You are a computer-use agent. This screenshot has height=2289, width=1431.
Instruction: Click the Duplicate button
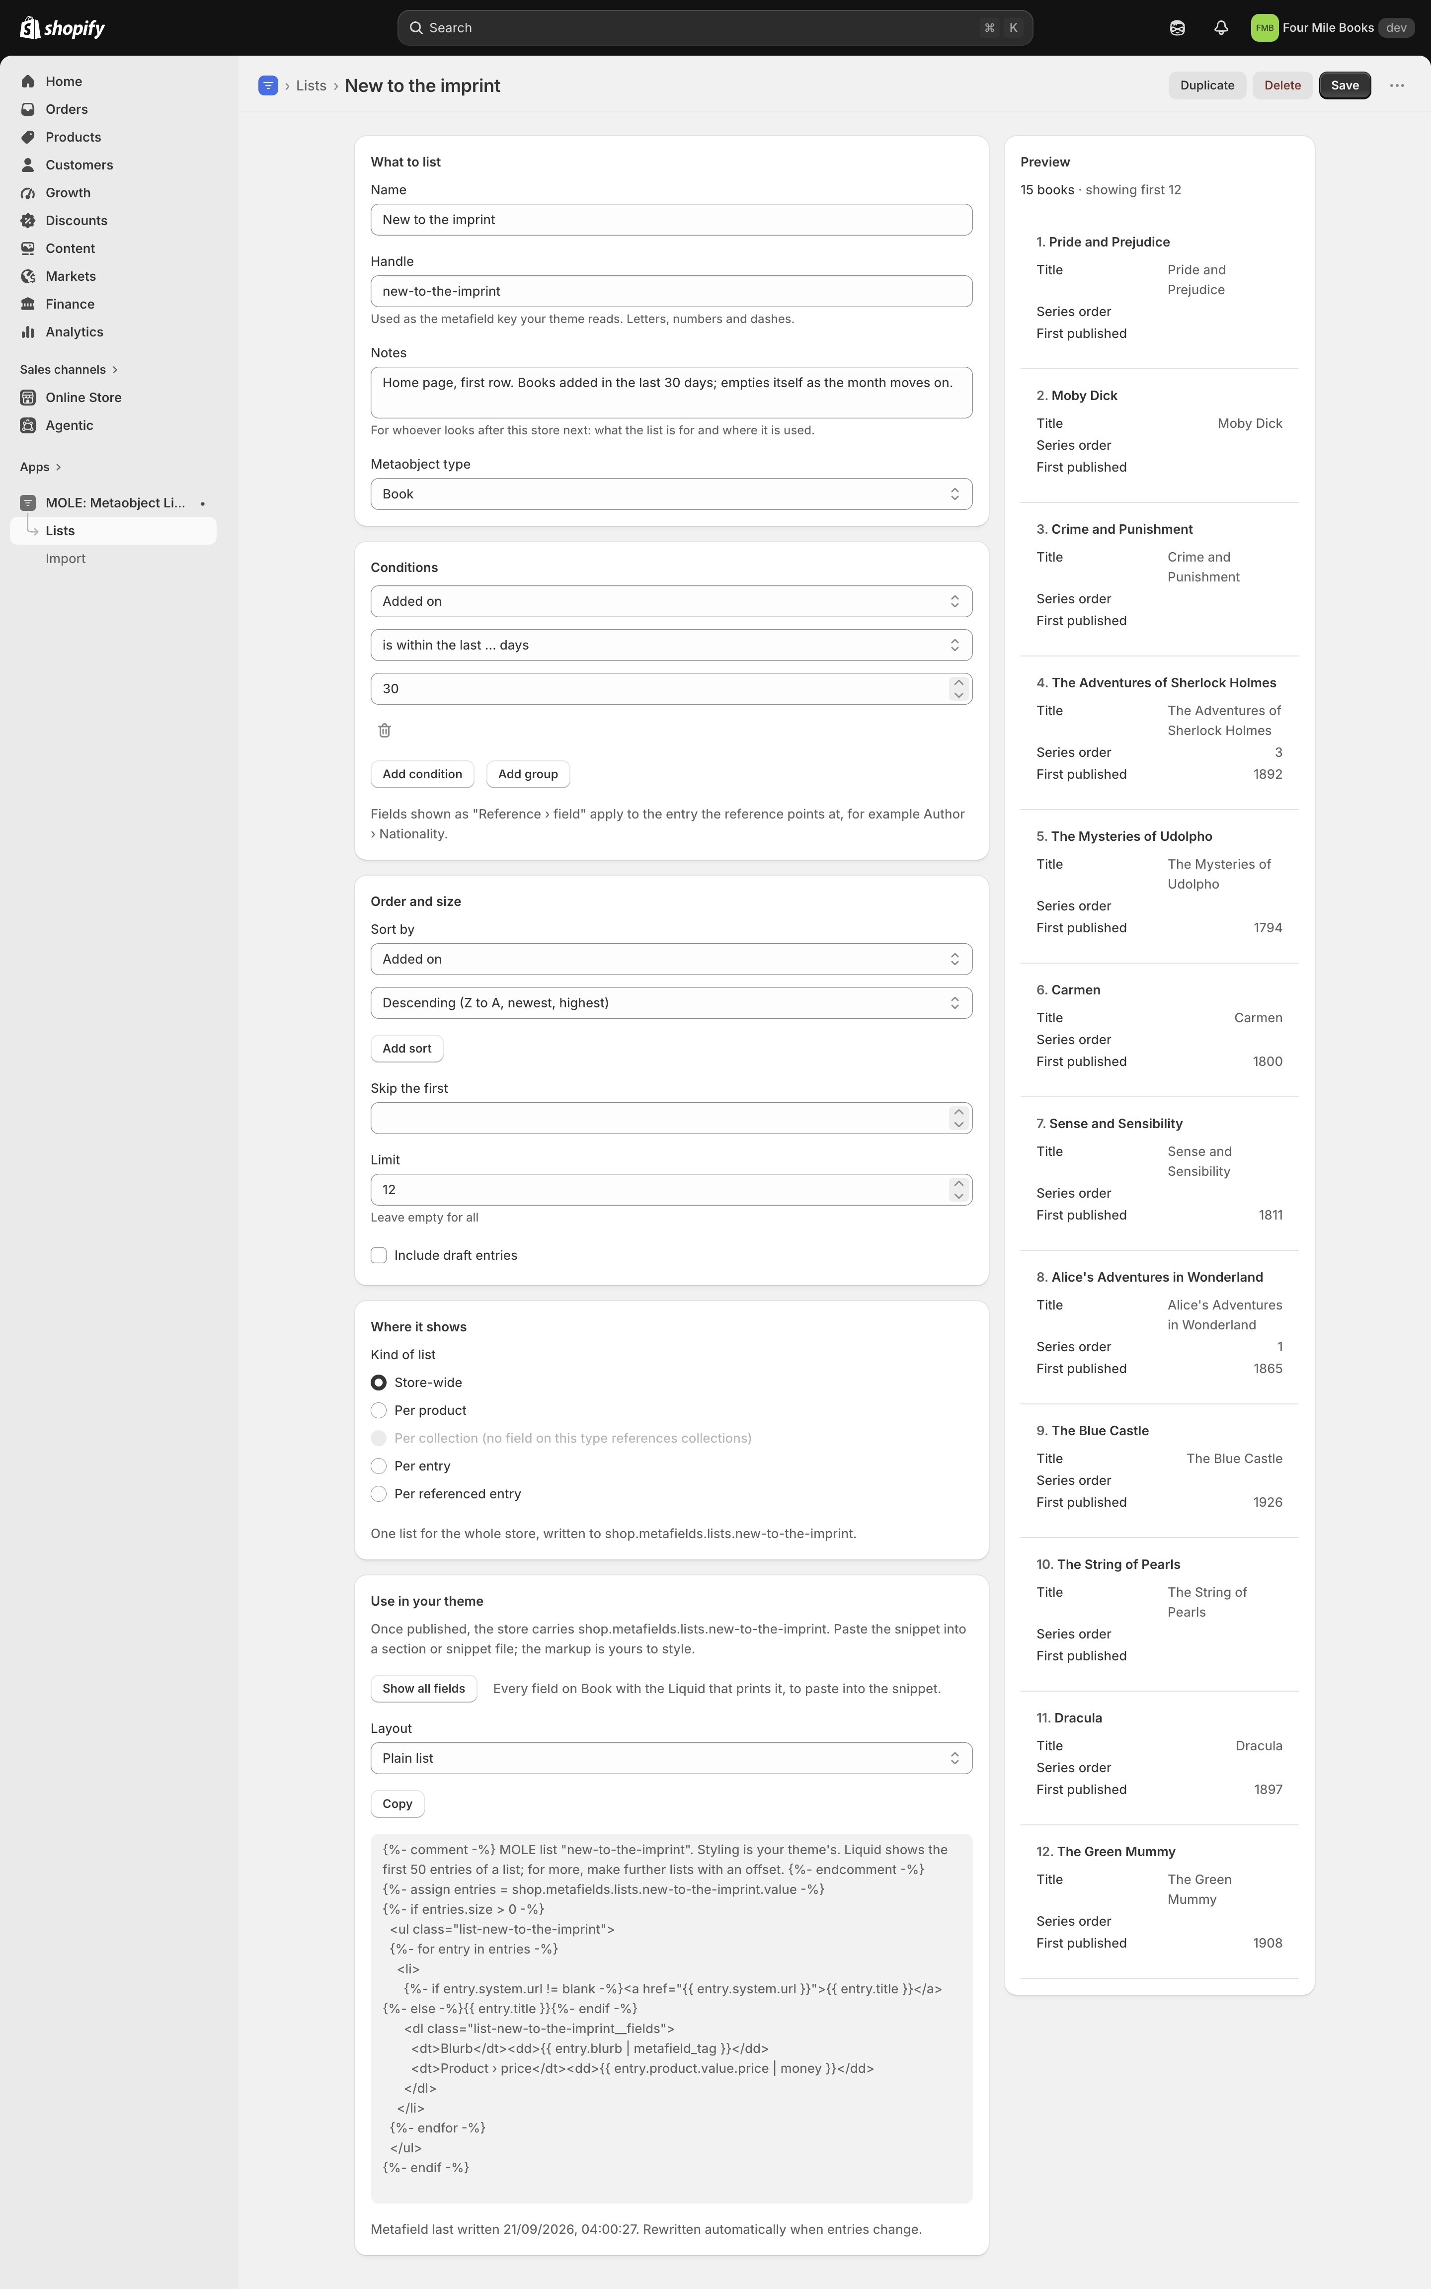(x=1207, y=85)
